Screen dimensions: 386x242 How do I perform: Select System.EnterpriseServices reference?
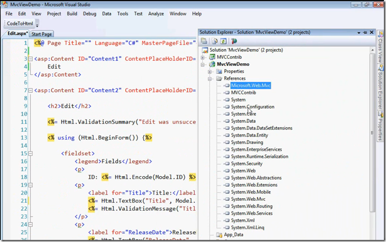(x=256, y=149)
